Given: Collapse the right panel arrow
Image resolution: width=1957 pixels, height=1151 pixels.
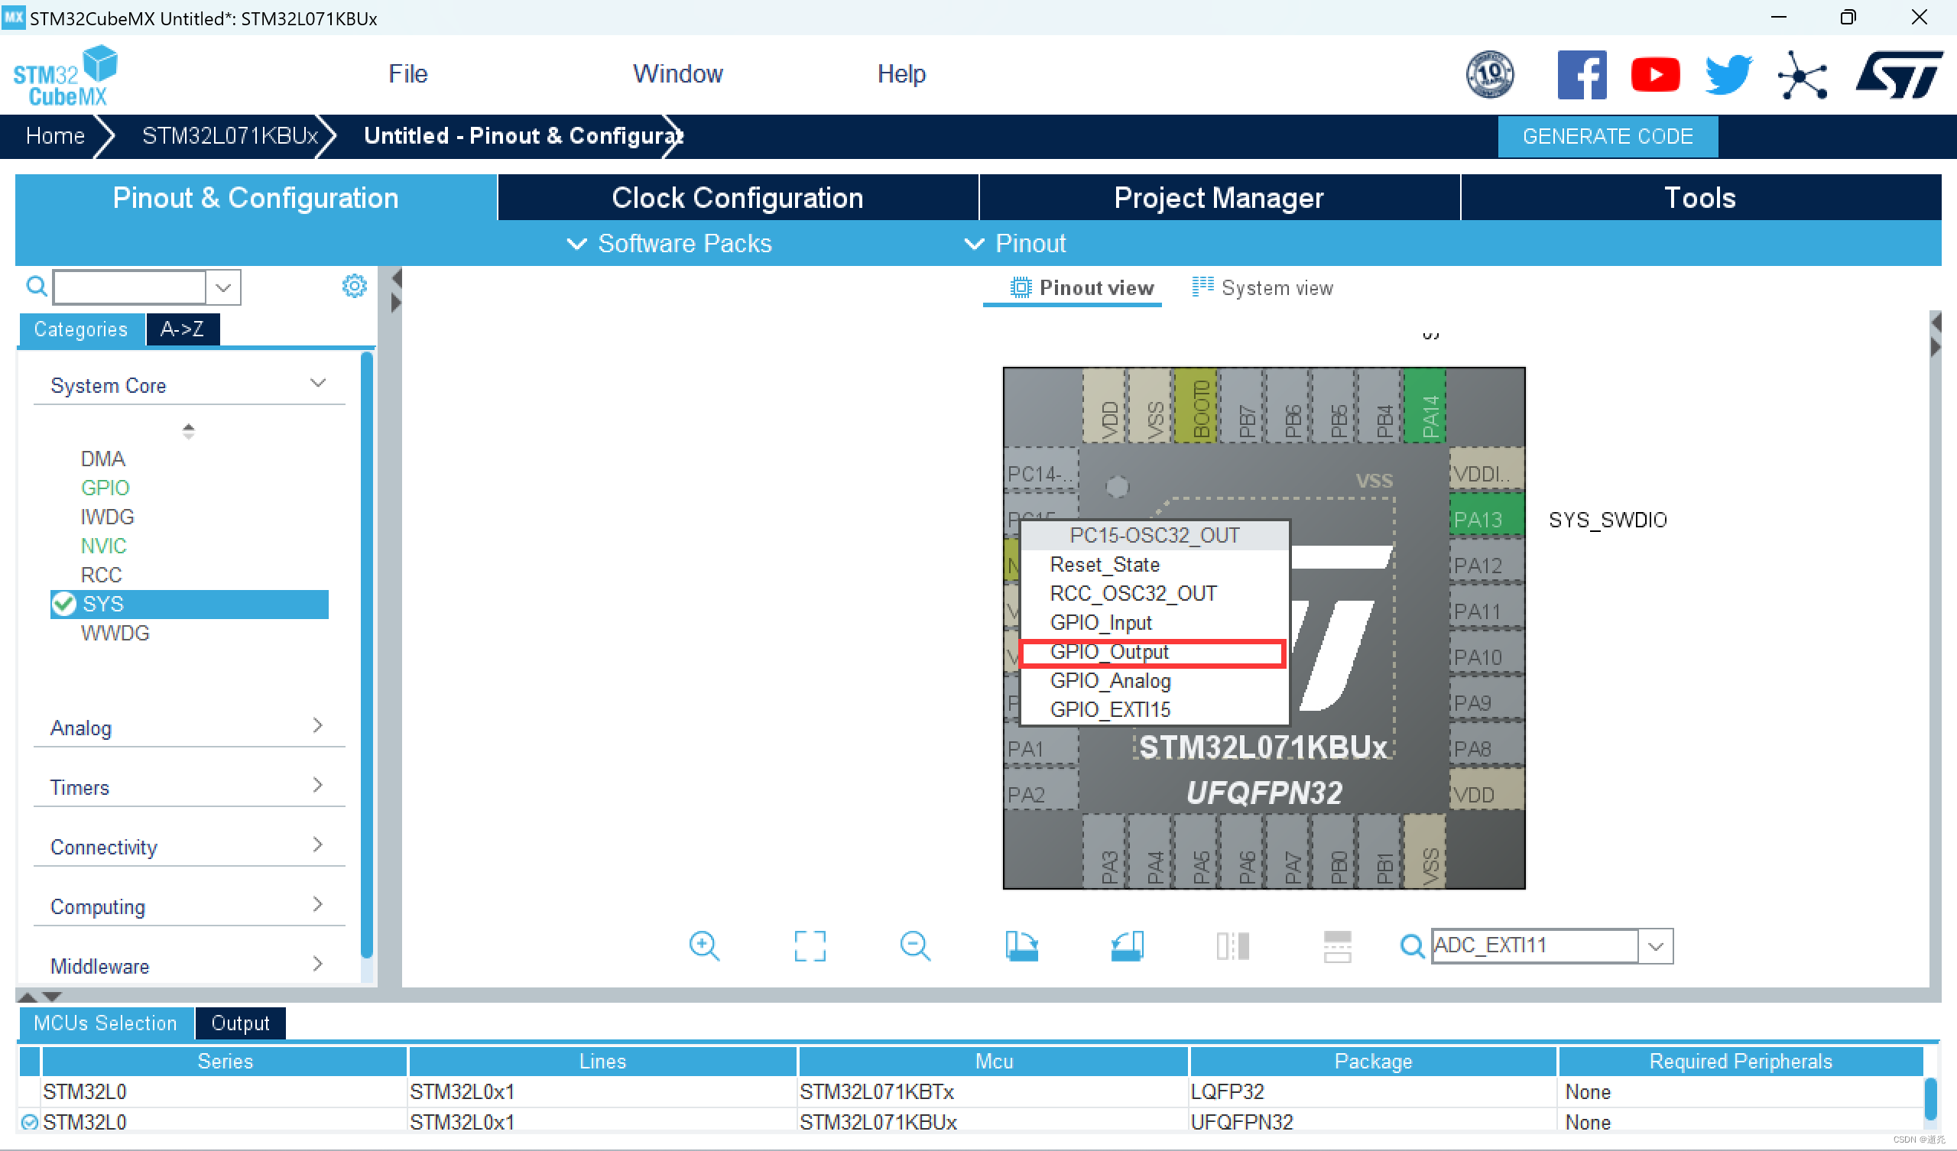Looking at the screenshot, I should click(x=1936, y=346).
